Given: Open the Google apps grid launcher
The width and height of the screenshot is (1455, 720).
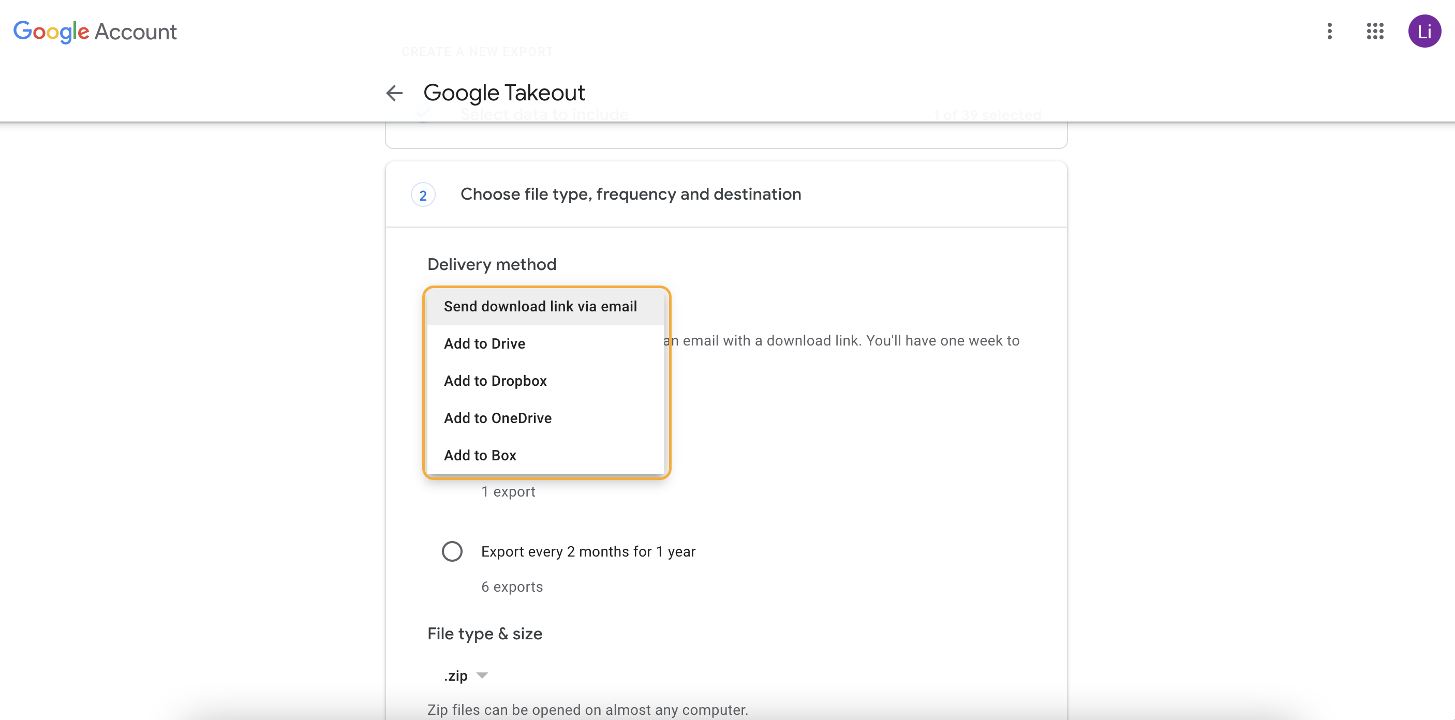Looking at the screenshot, I should pyautogui.click(x=1375, y=31).
